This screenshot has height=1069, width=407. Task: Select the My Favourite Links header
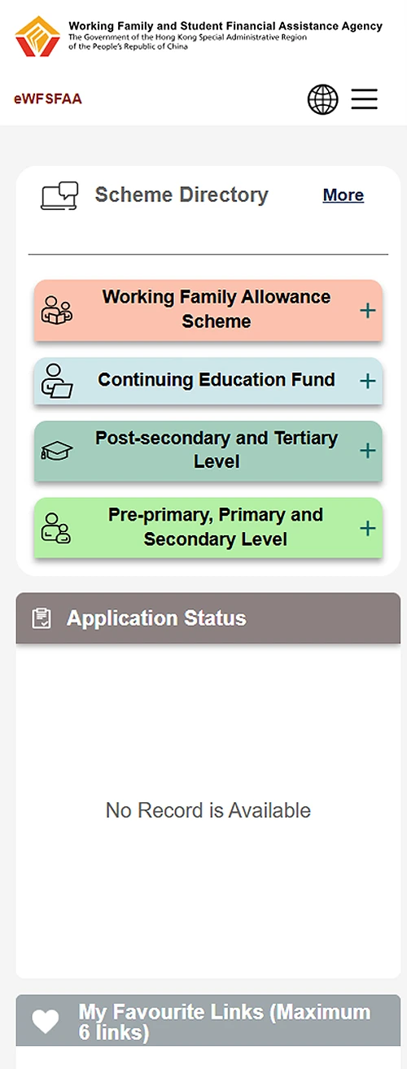[208, 1021]
